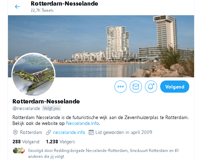
Task: Click the @nesselande handle
Action: pyautogui.click(x=26, y=109)
